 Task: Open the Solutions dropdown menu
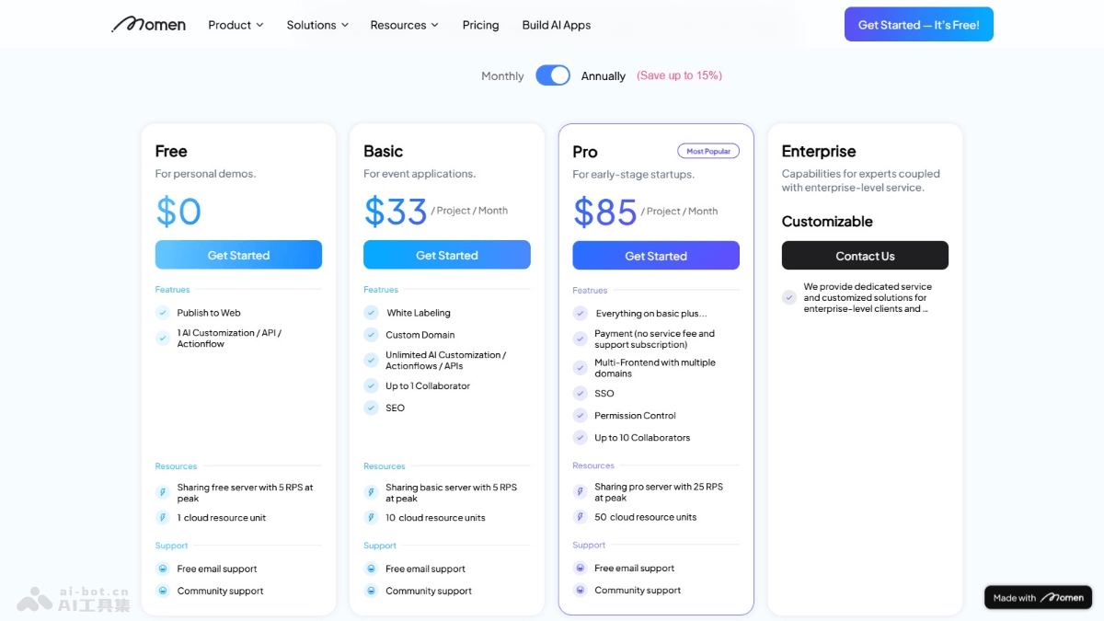pos(317,25)
